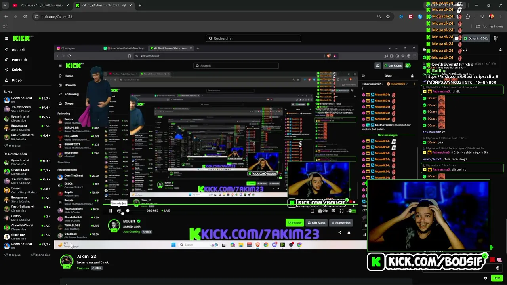The width and height of the screenshot is (507, 285).
Task: Close the YouTube tab
Action: (67, 5)
